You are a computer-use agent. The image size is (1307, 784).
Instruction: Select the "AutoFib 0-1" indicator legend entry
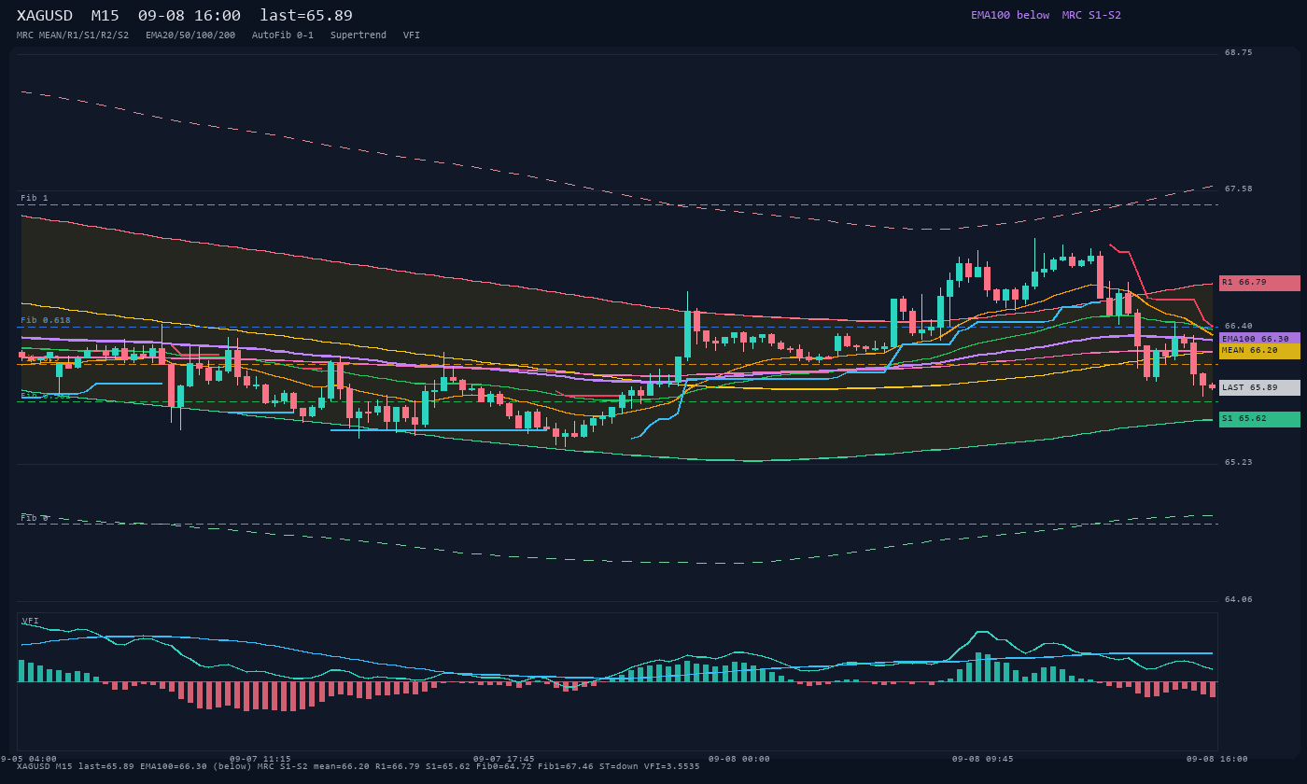283,35
